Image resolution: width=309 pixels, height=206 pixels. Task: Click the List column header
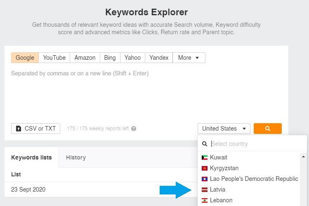(x=16, y=174)
